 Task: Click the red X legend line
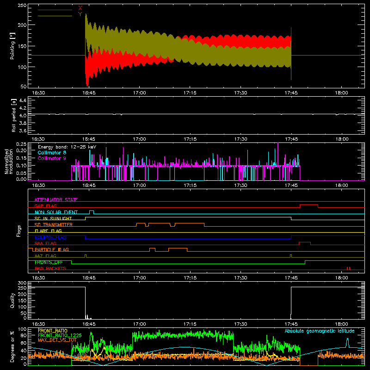55,10
